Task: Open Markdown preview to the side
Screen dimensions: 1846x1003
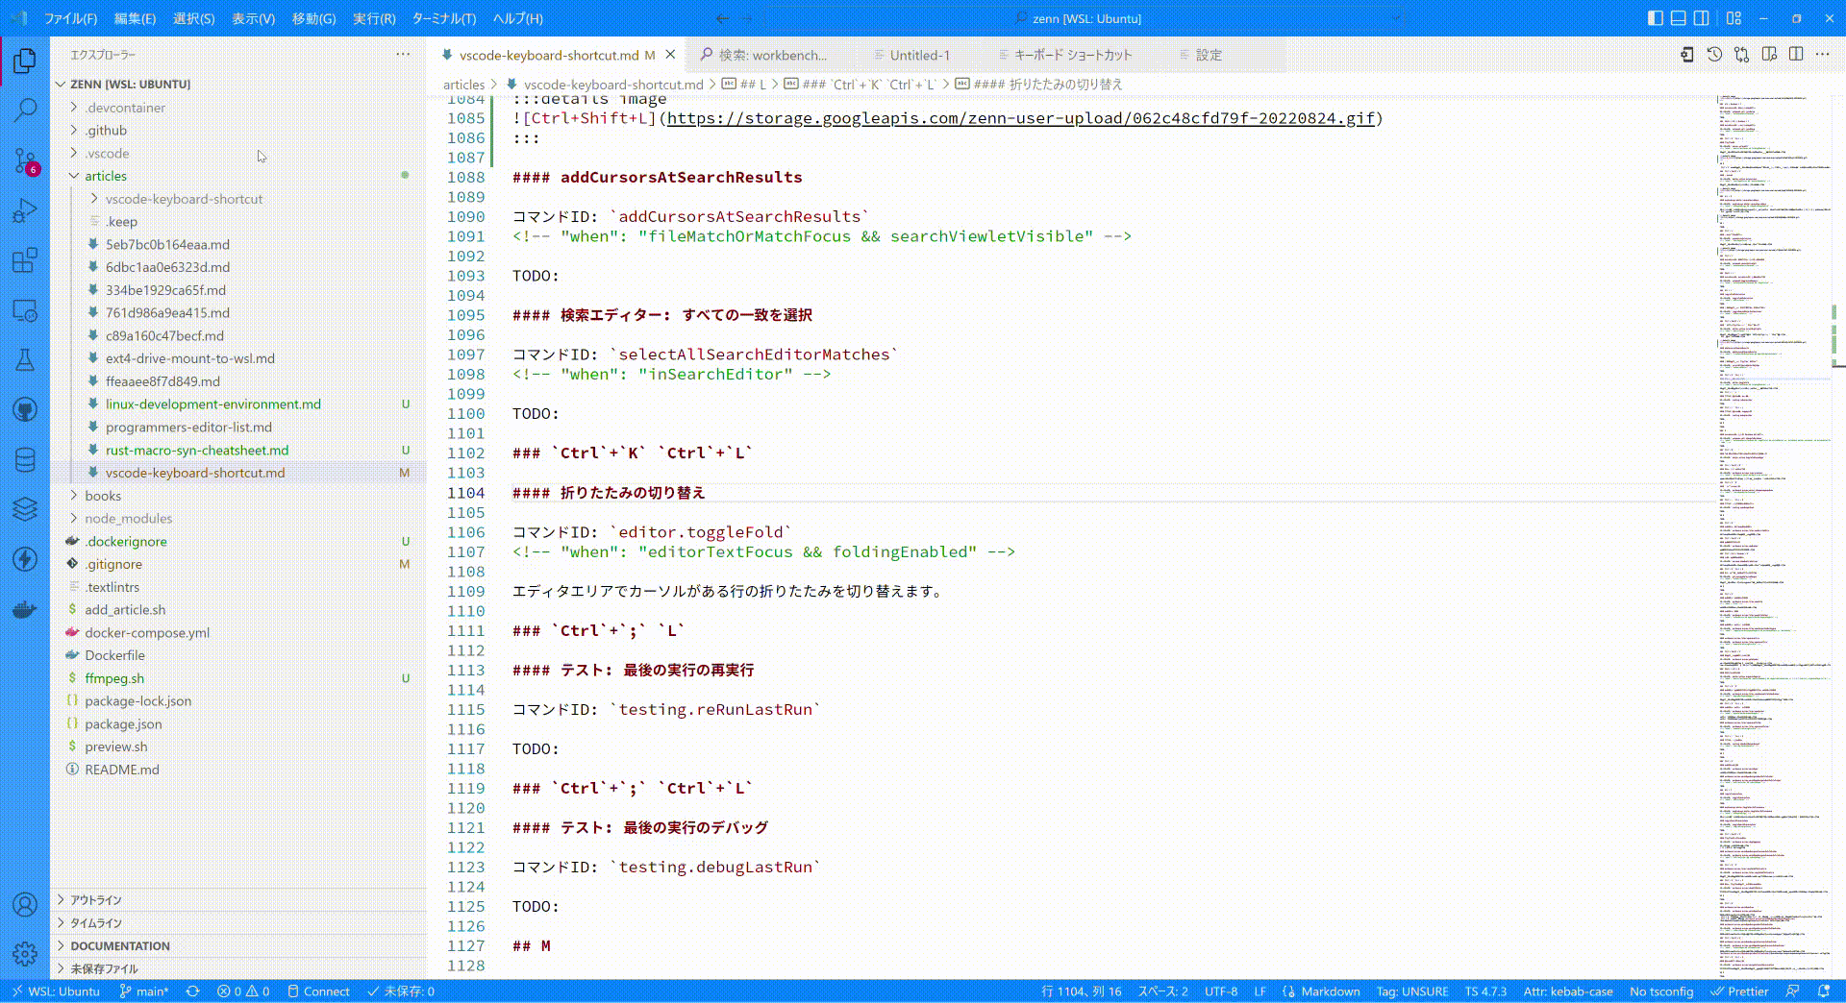Action: pos(1769,55)
